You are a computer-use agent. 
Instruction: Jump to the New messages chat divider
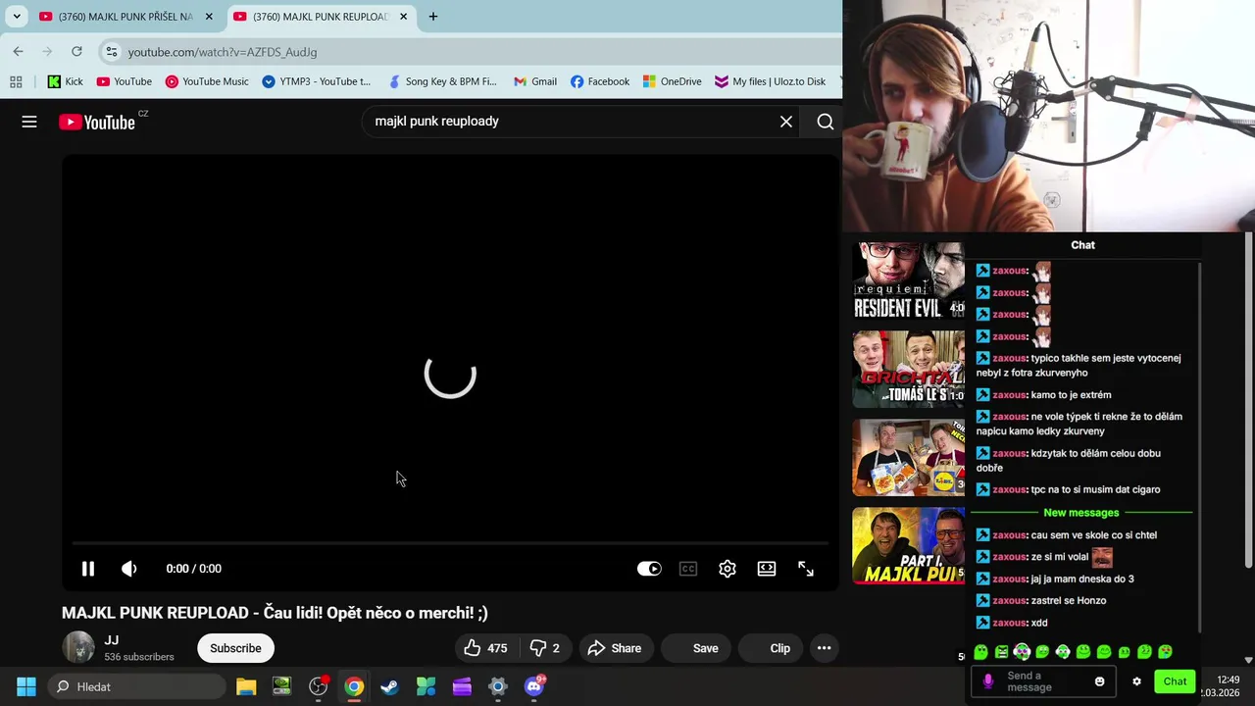1080,513
